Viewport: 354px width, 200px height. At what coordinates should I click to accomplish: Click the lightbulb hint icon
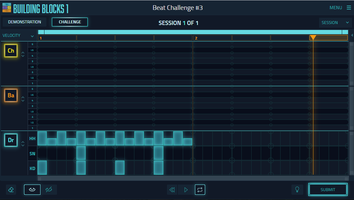pyautogui.click(x=297, y=189)
